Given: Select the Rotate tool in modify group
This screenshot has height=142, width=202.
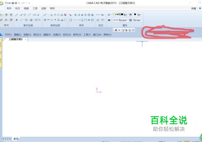Looking at the screenshot, I should pyautogui.click(x=86, y=15).
